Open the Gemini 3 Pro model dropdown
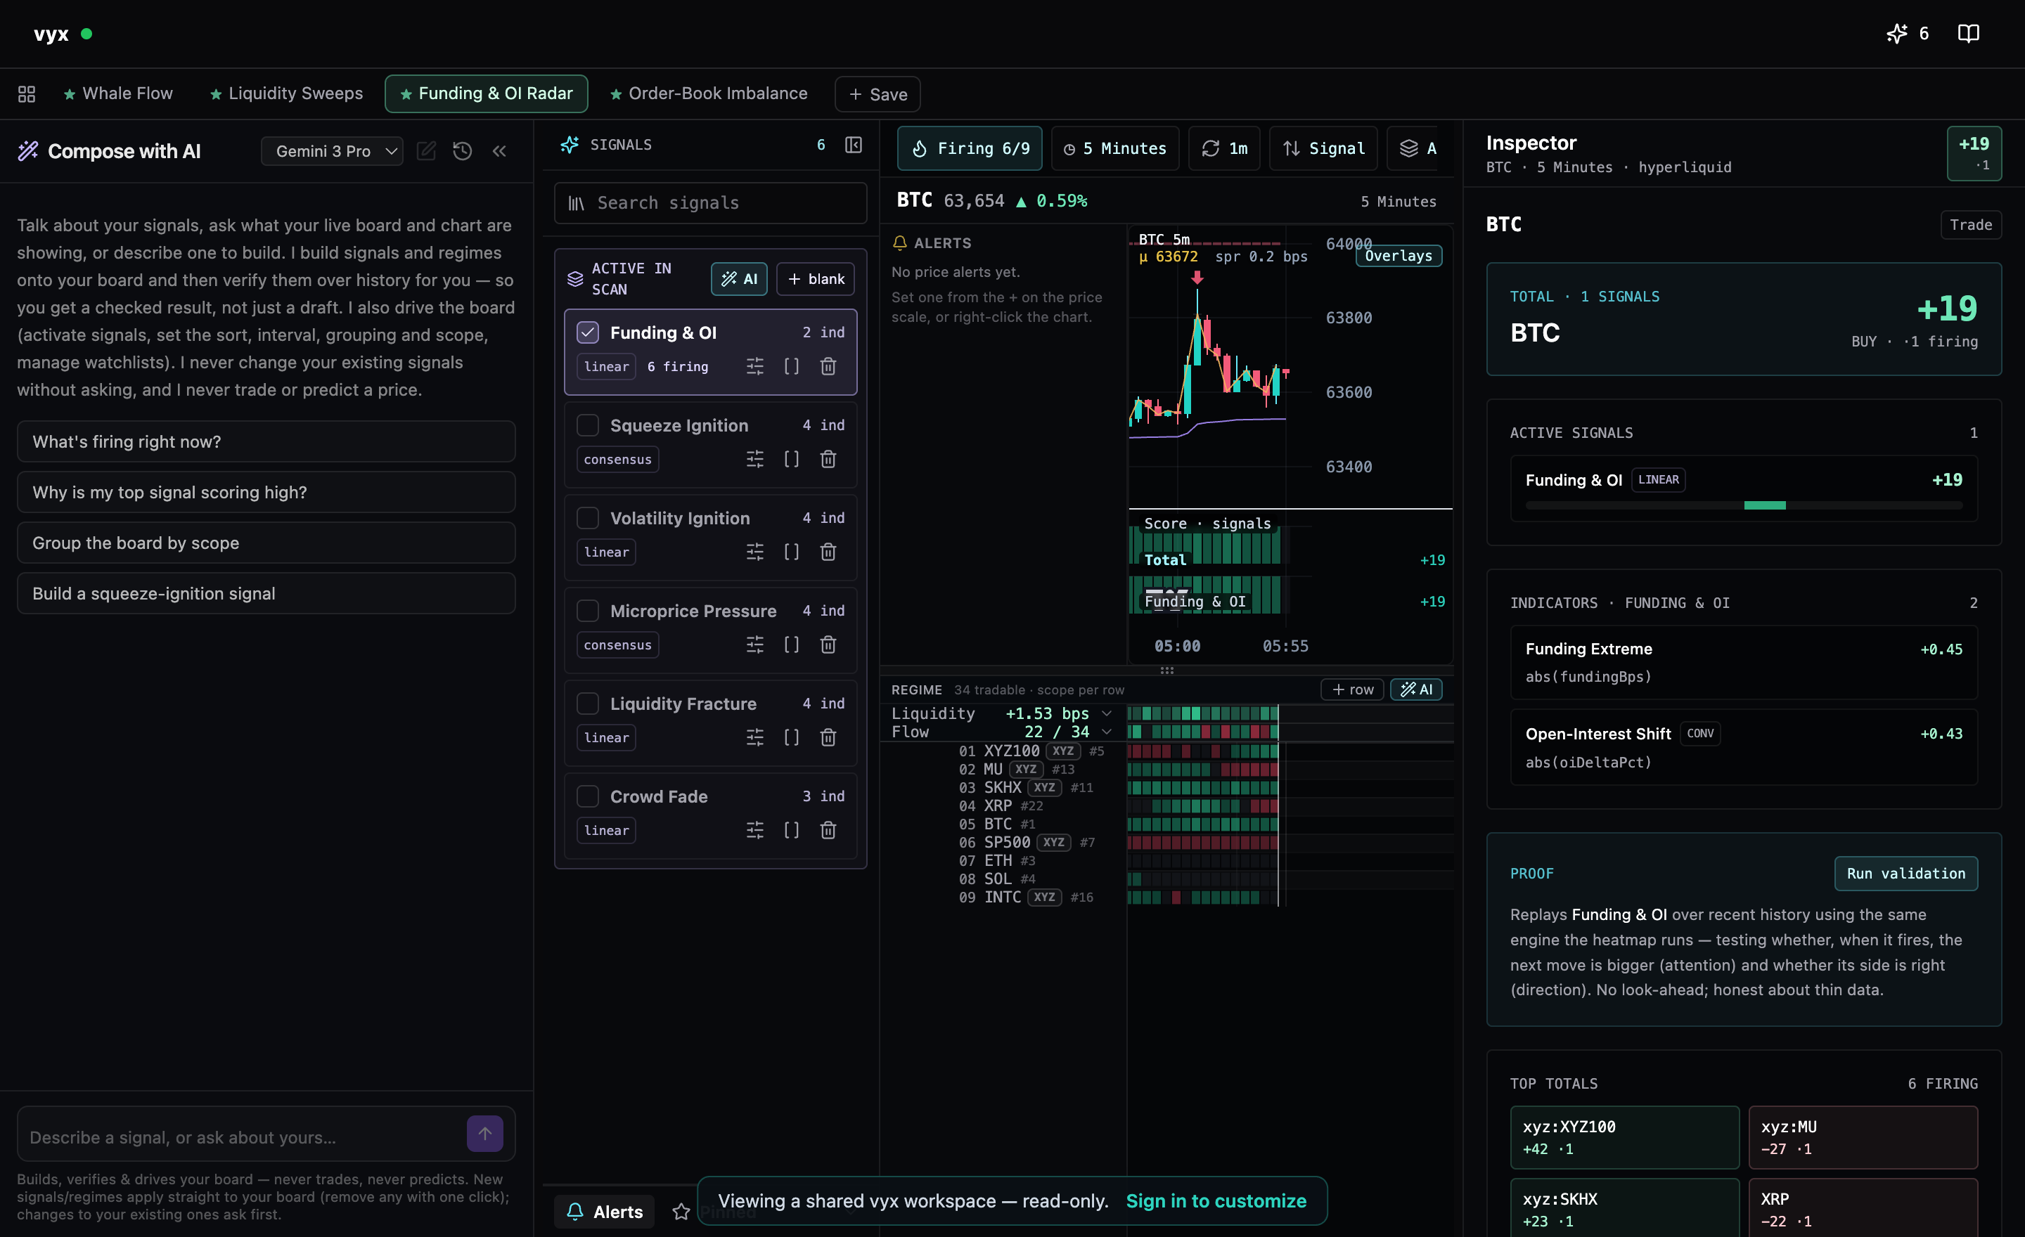 point(332,151)
